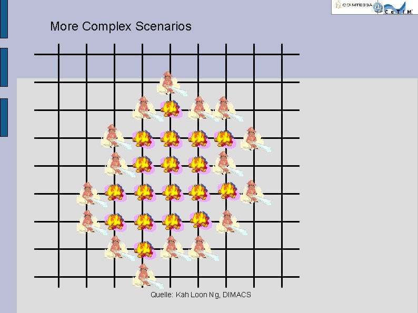
Task: Click the "More Complex Scenarios" slide title
Action: point(121,26)
